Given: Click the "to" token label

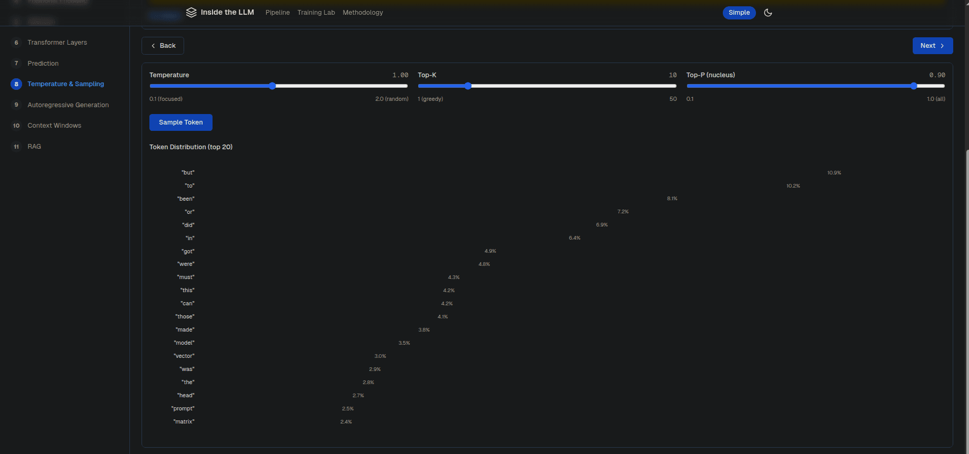Looking at the screenshot, I should tap(189, 186).
